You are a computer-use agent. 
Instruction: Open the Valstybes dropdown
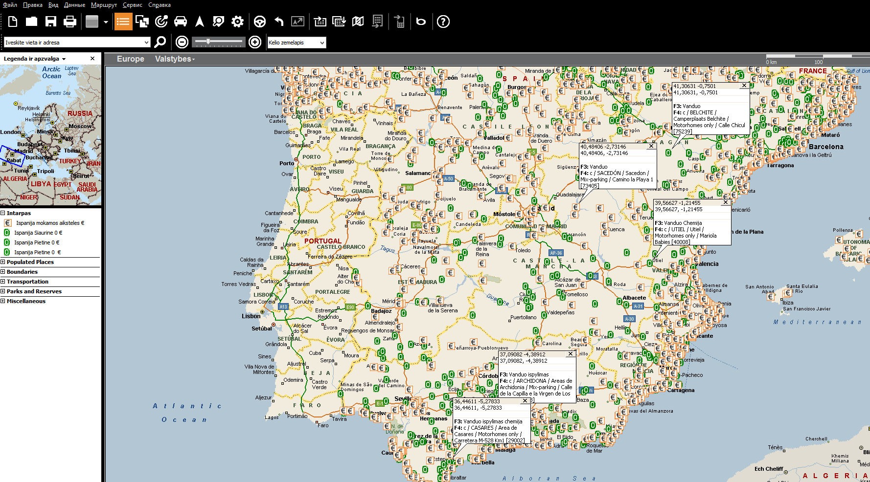tap(175, 59)
